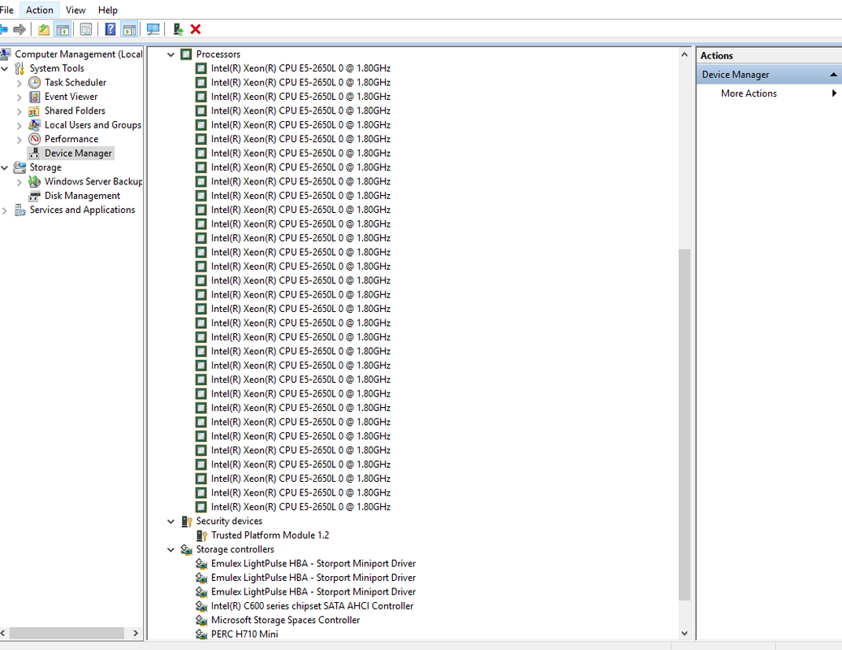Click the Security devices key icon
This screenshot has width=842, height=650.
[x=186, y=521]
